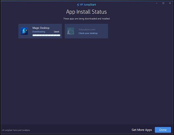This screenshot has height=135, width=174.
Task: Cancel the Magic Desktop download
Action: pyautogui.click(x=56, y=31)
